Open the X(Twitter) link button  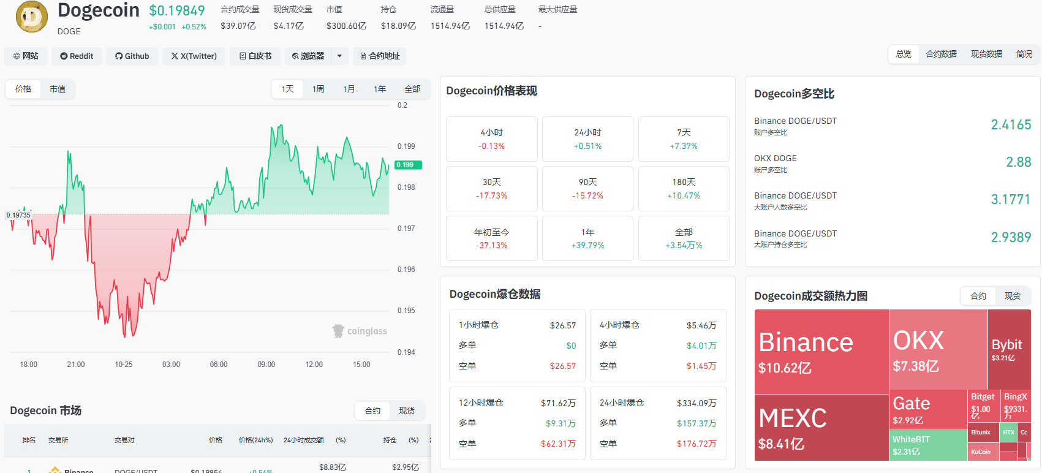click(x=194, y=56)
